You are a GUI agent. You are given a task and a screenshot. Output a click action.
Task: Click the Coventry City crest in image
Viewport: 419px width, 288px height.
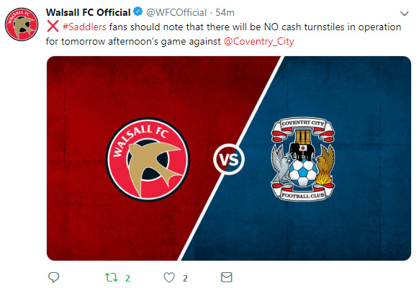[302, 158]
